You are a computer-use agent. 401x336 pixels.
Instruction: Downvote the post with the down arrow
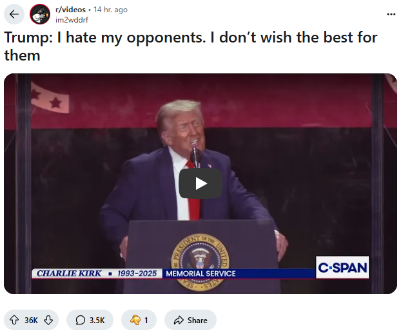(x=48, y=320)
